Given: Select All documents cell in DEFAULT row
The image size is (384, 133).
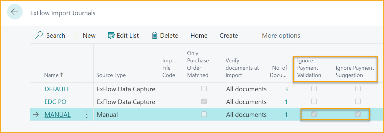Looking at the screenshot, I should [x=246, y=89].
